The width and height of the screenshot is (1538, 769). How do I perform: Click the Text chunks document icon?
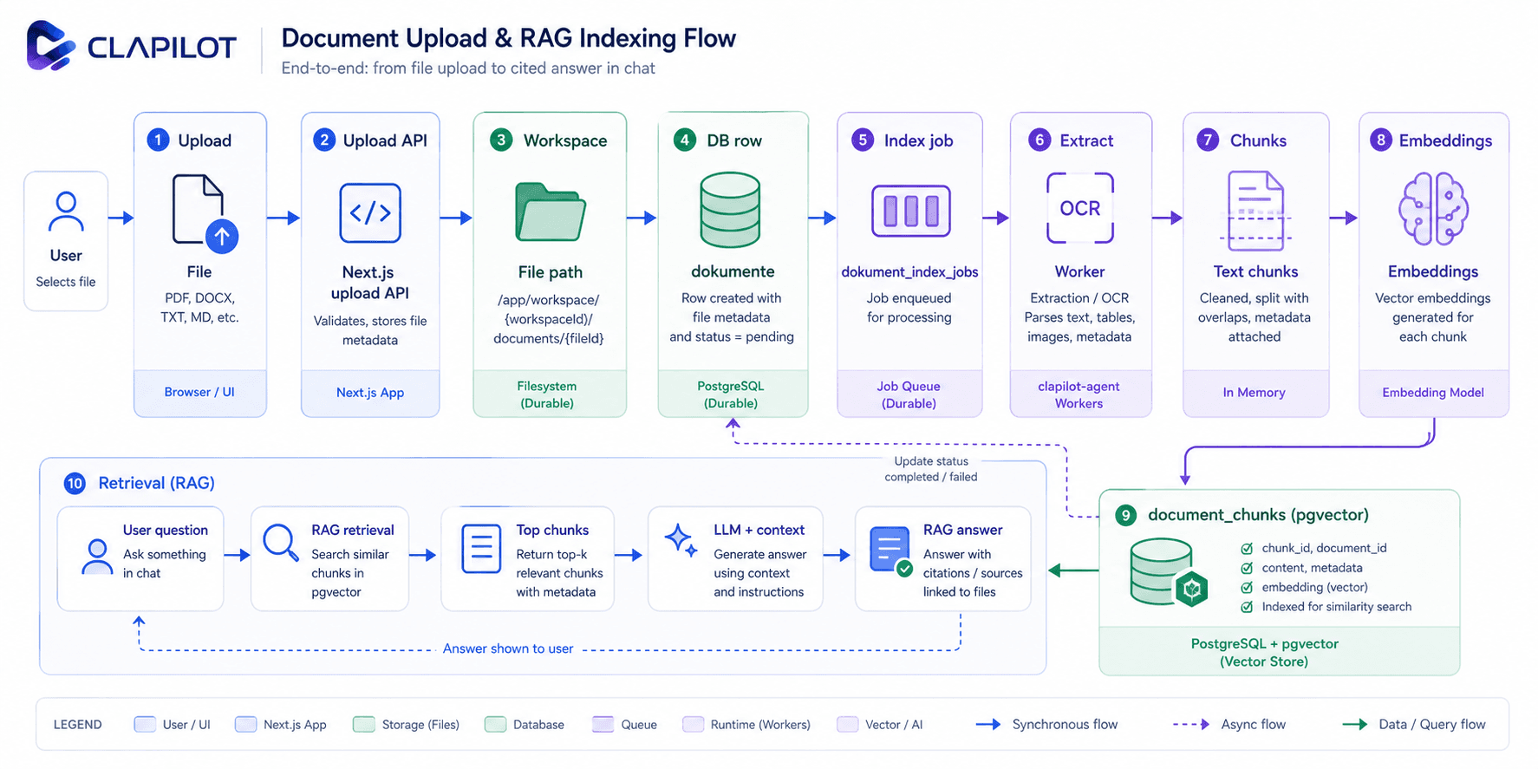click(1255, 211)
